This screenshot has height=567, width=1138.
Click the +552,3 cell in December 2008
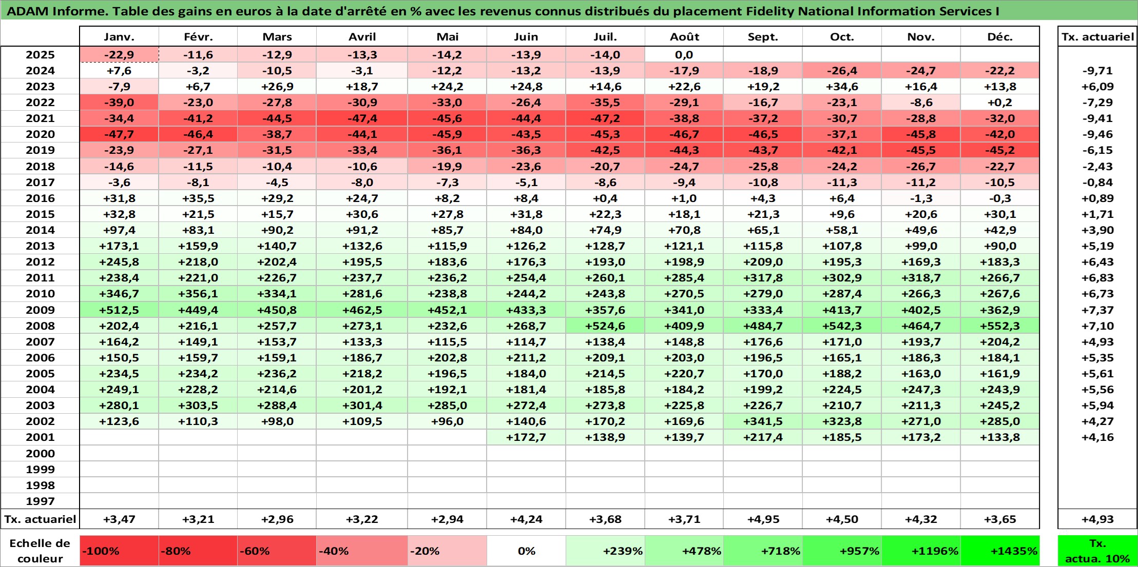tap(1000, 326)
